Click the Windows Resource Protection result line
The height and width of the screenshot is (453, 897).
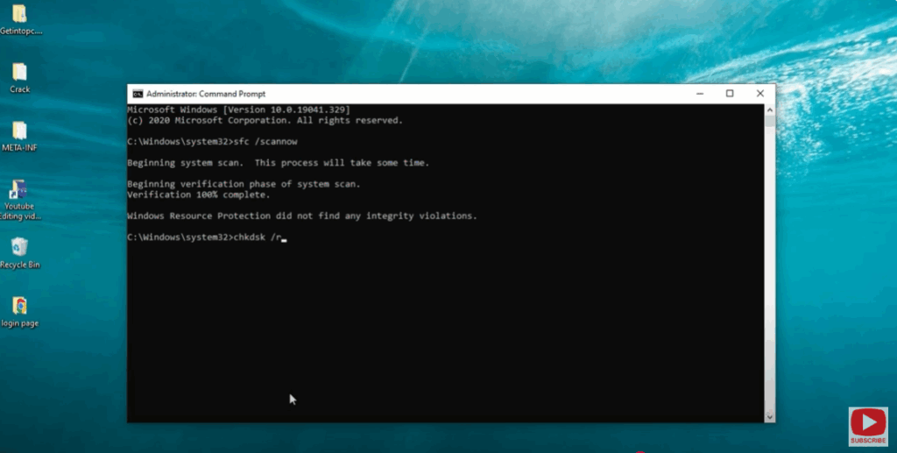[302, 216]
